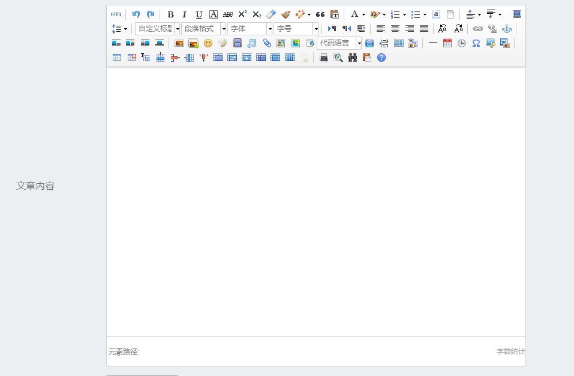This screenshot has height=376, width=574.
Task: Insert a special character with Omega icon
Action: click(x=476, y=43)
